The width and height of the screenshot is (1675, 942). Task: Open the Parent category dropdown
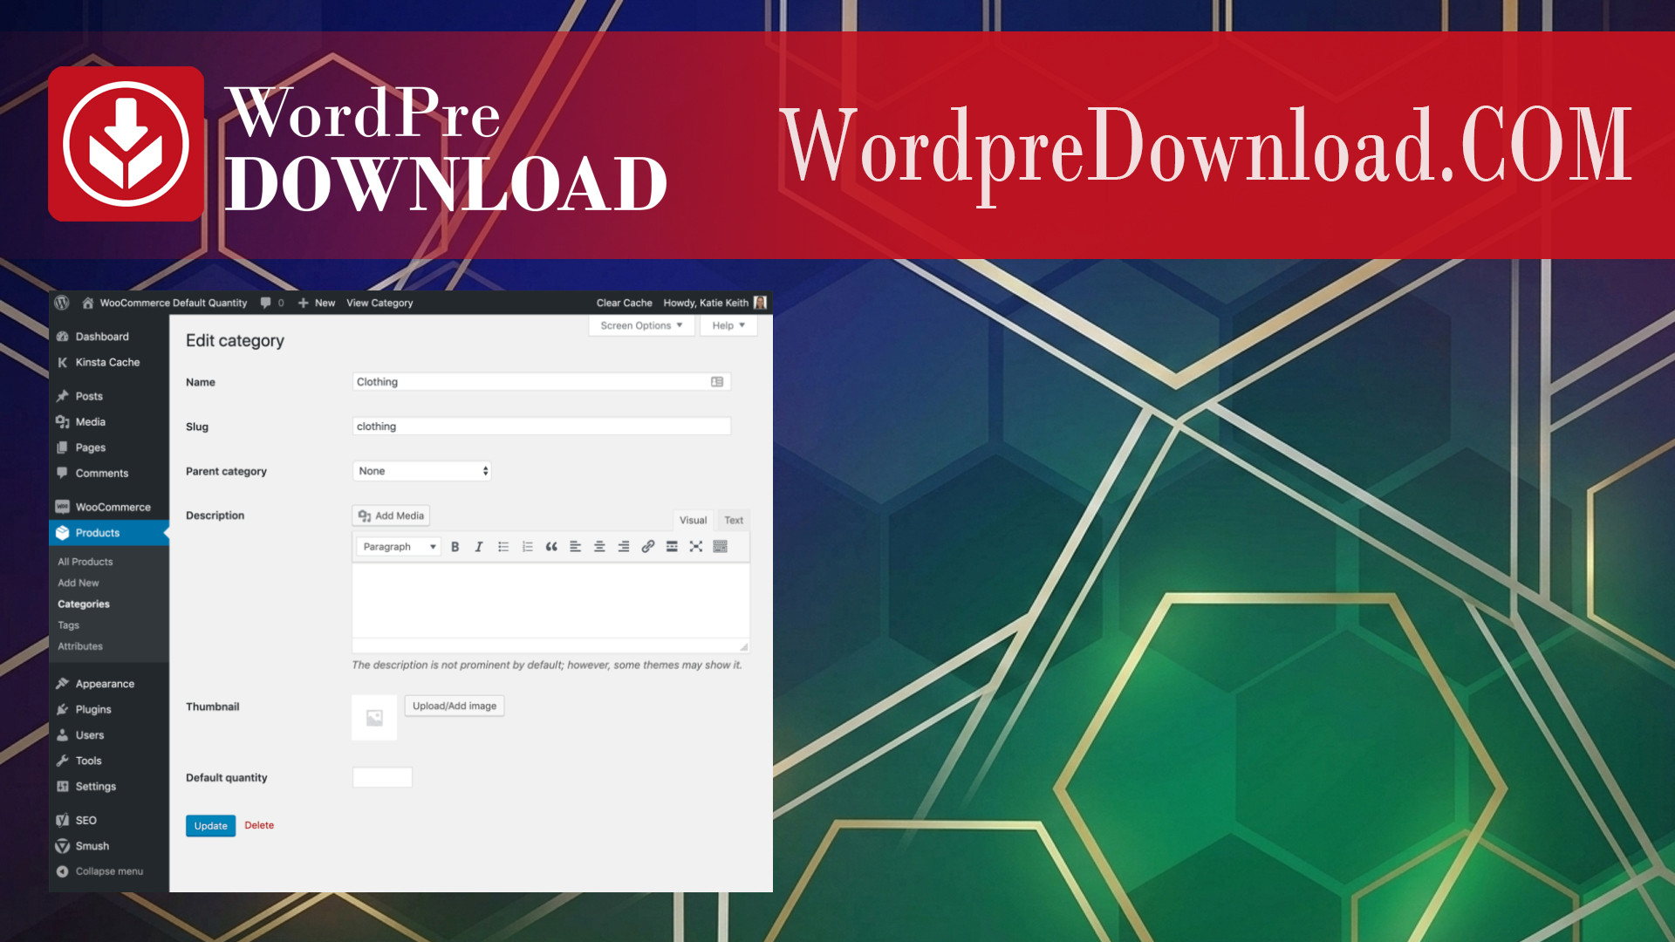[x=422, y=471]
